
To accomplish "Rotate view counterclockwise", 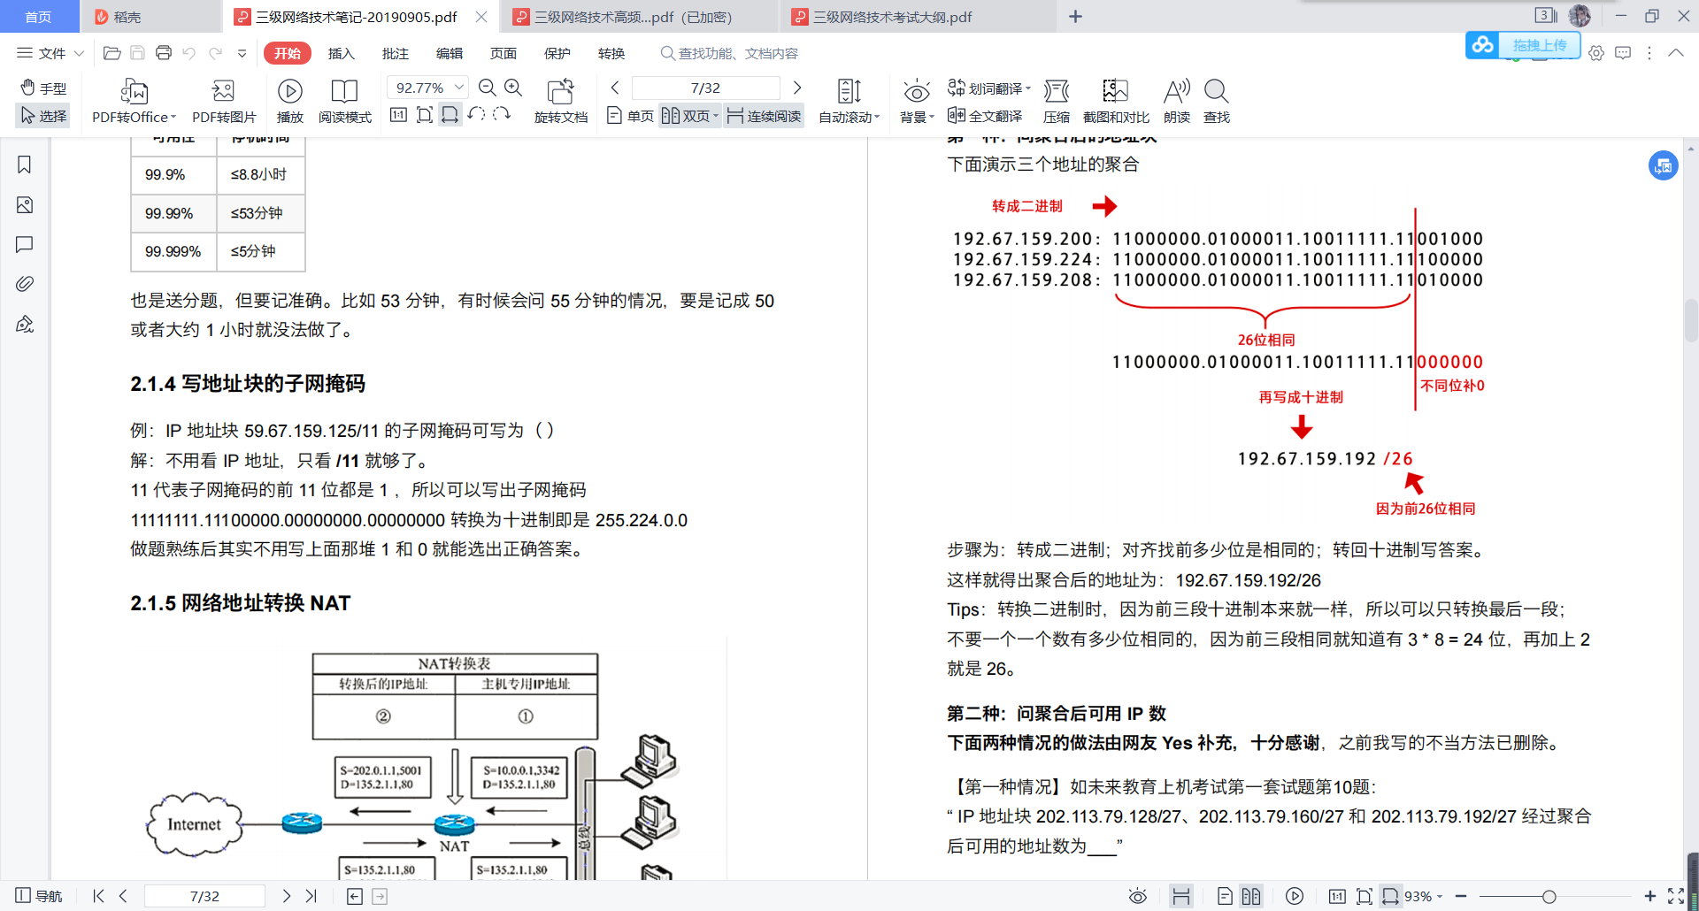I will (476, 115).
